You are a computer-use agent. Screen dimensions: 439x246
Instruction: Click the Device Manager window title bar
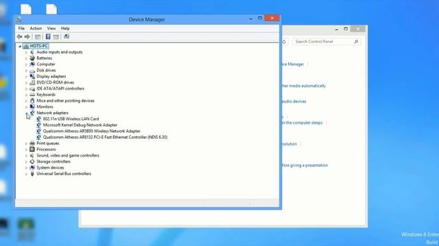tap(147, 20)
